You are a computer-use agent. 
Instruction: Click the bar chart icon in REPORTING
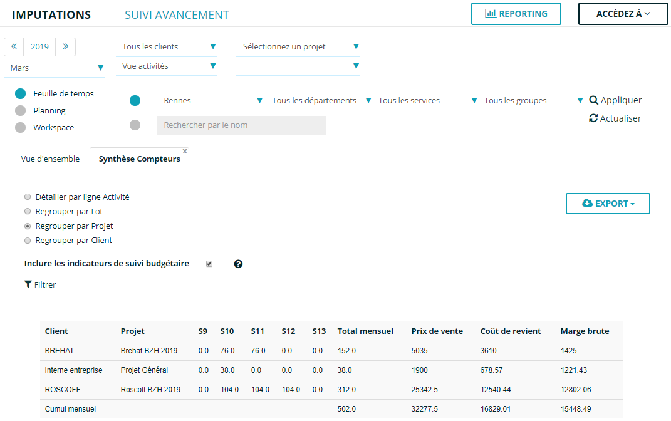click(x=491, y=14)
